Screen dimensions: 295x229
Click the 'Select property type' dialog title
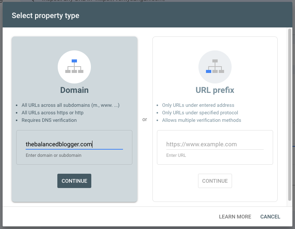click(x=45, y=16)
